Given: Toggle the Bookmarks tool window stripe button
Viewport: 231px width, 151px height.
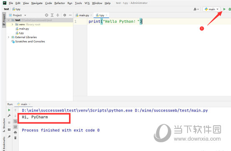Looking at the screenshot, I should click(x=4, y=144).
